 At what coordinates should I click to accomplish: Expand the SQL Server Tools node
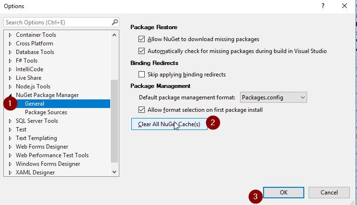click(10, 121)
